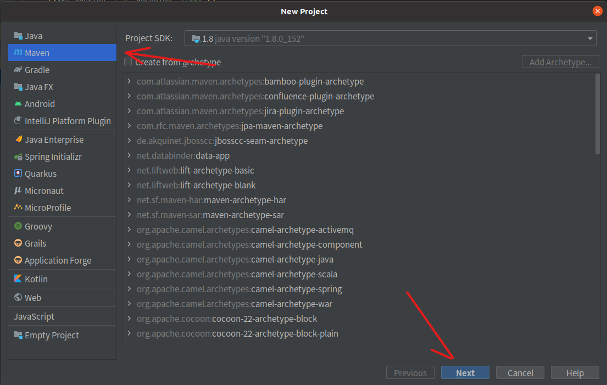Expand the bamboo-plugin-archetype node
This screenshot has height=385, width=607.
click(x=129, y=81)
